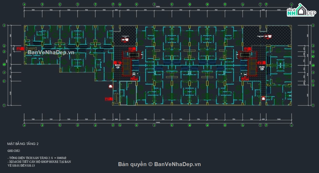The image size is (319, 173).
Task: Click the BanVeNhaDep.vn watermark over the plan
Action: point(51,52)
